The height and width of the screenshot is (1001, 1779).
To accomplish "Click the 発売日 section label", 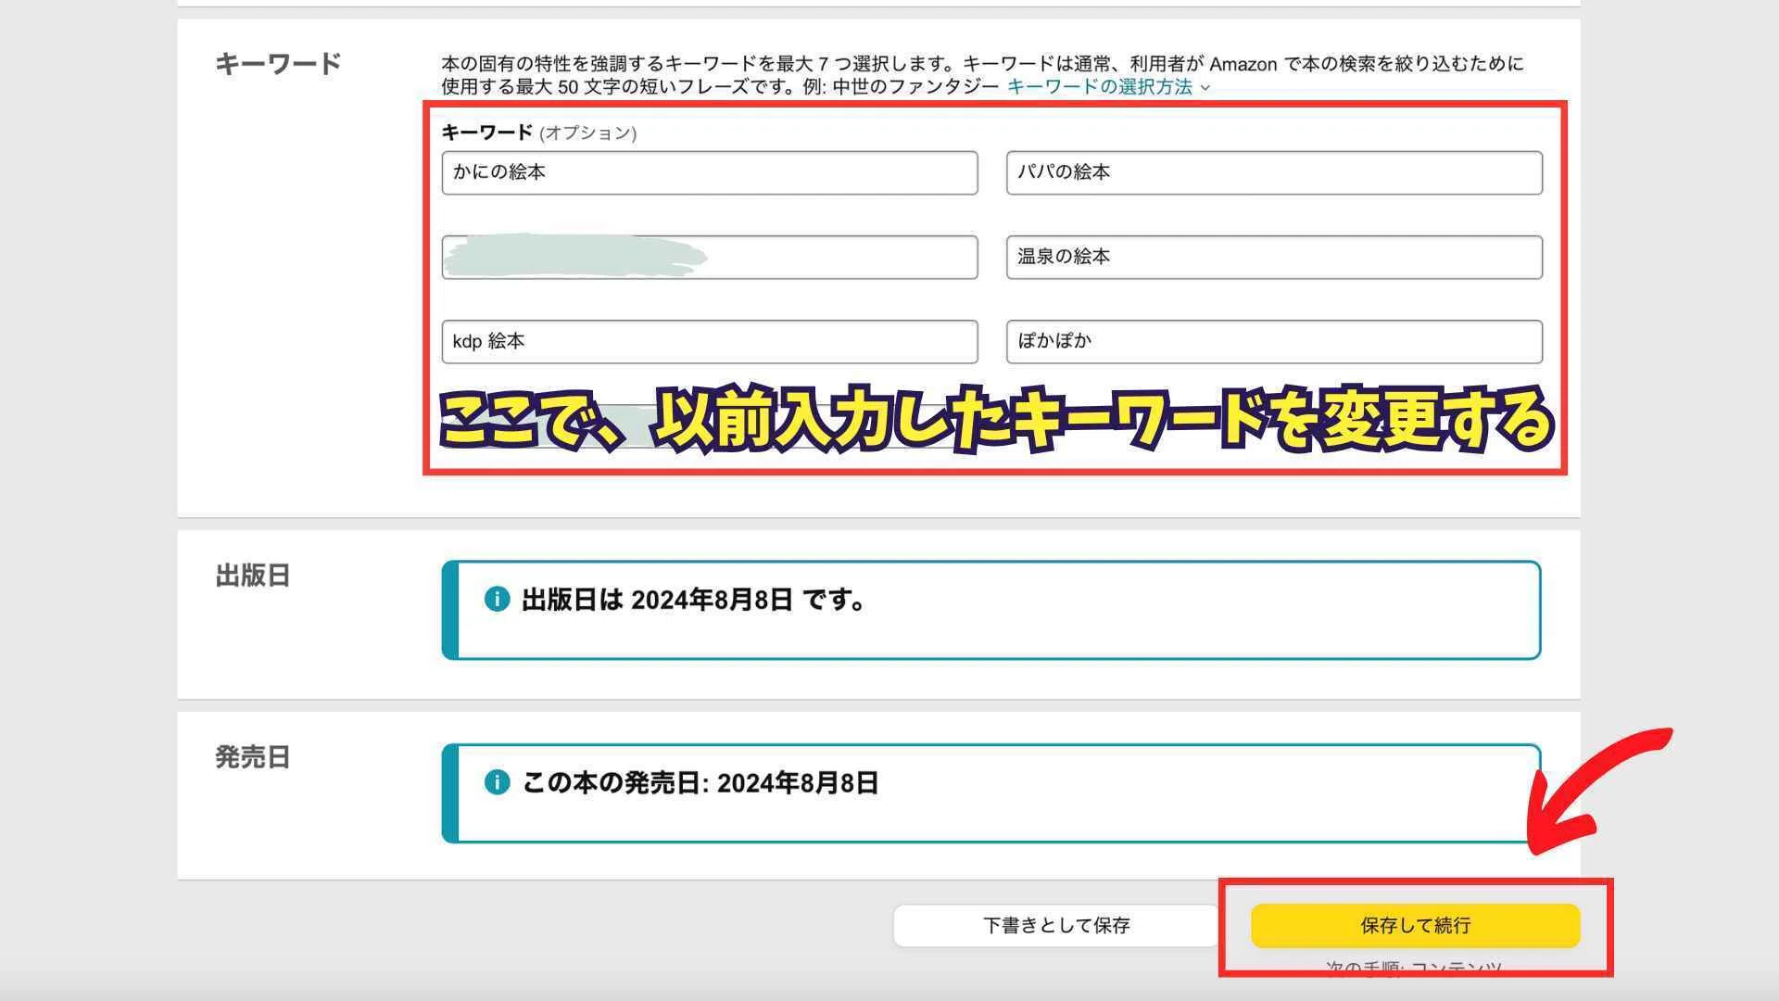I will point(253,757).
